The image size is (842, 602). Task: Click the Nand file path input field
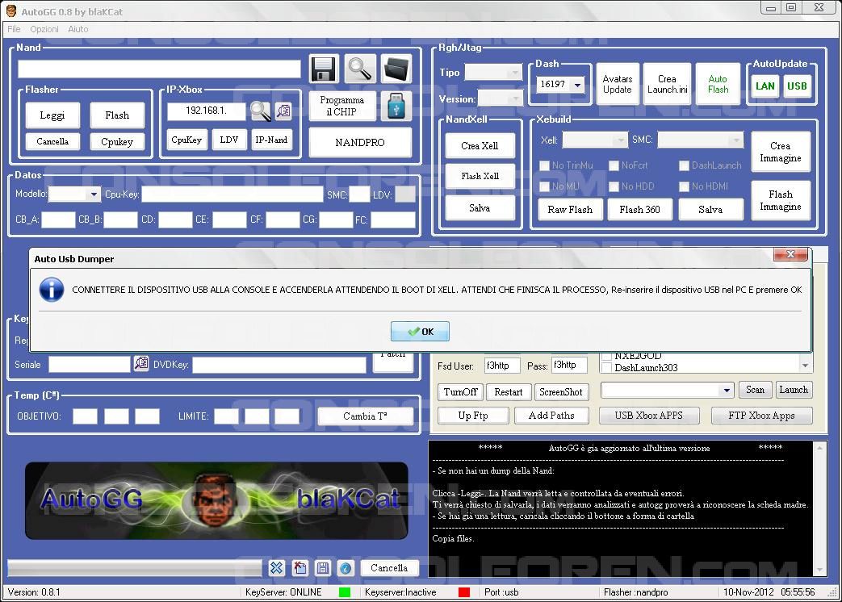(159, 69)
